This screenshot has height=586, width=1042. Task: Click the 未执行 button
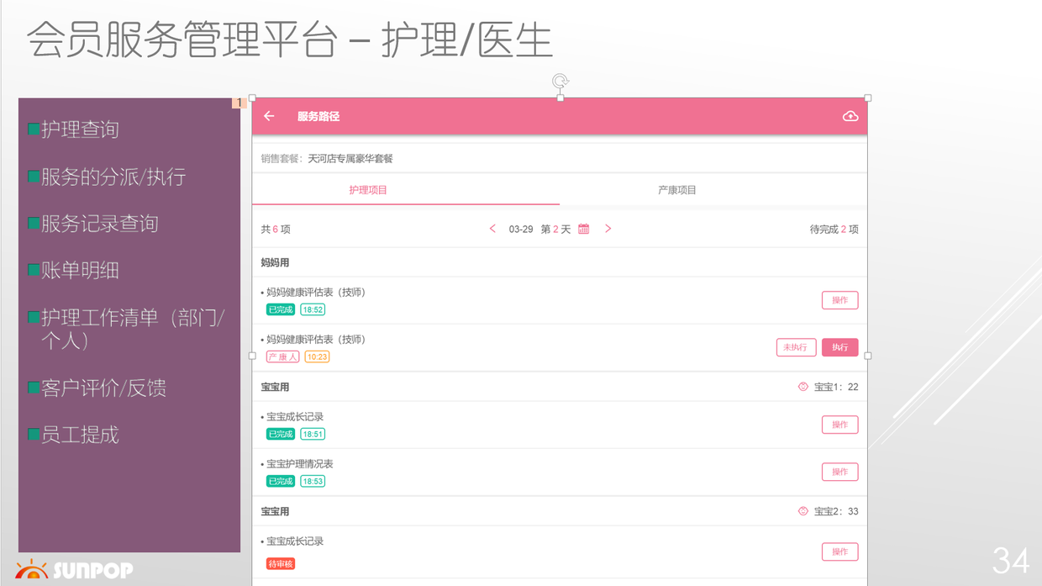pos(796,347)
